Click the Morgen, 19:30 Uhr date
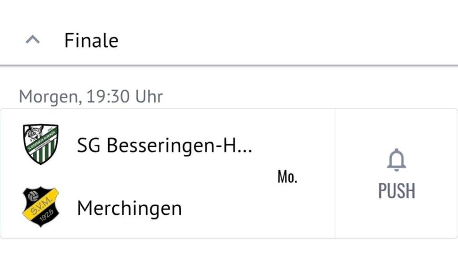 click(91, 96)
